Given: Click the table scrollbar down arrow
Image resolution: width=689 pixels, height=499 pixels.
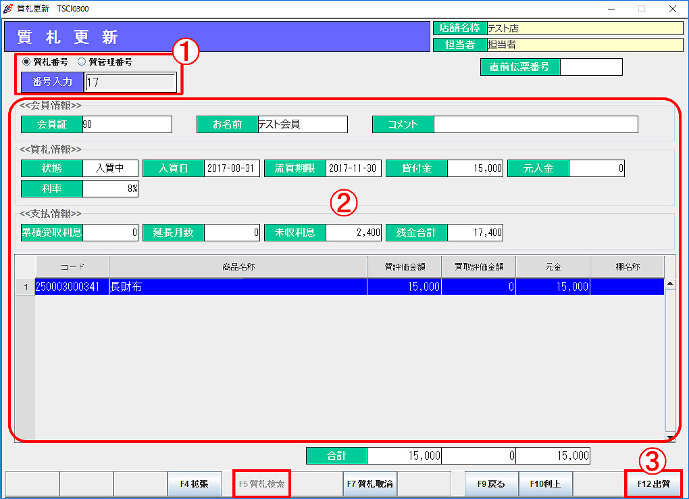Looking at the screenshot, I should click(670, 436).
